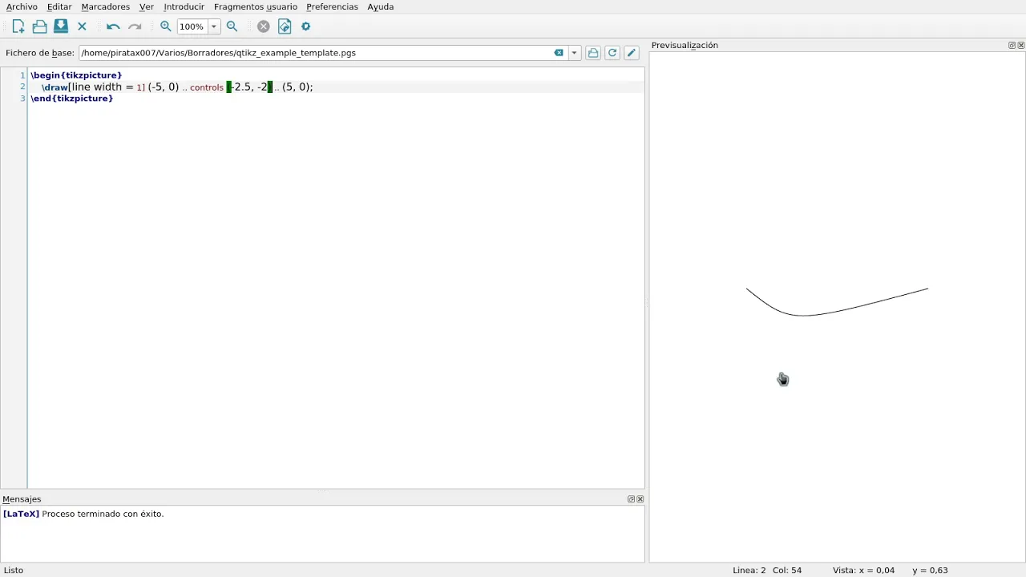
Task: Open the Fragmentos usuario menu
Action: click(x=256, y=6)
